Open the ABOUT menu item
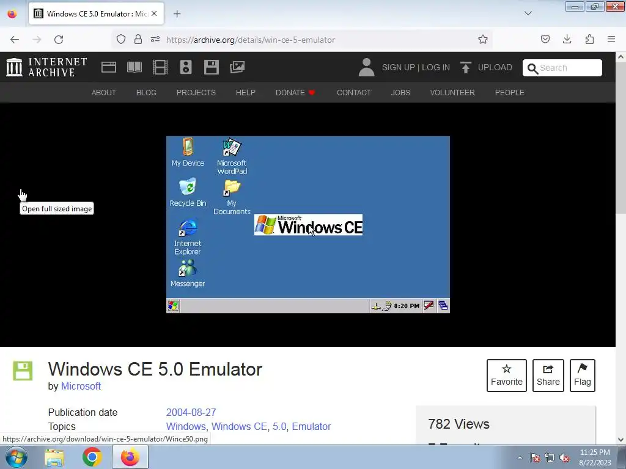Viewport: 626px width, 469px height. (104, 93)
